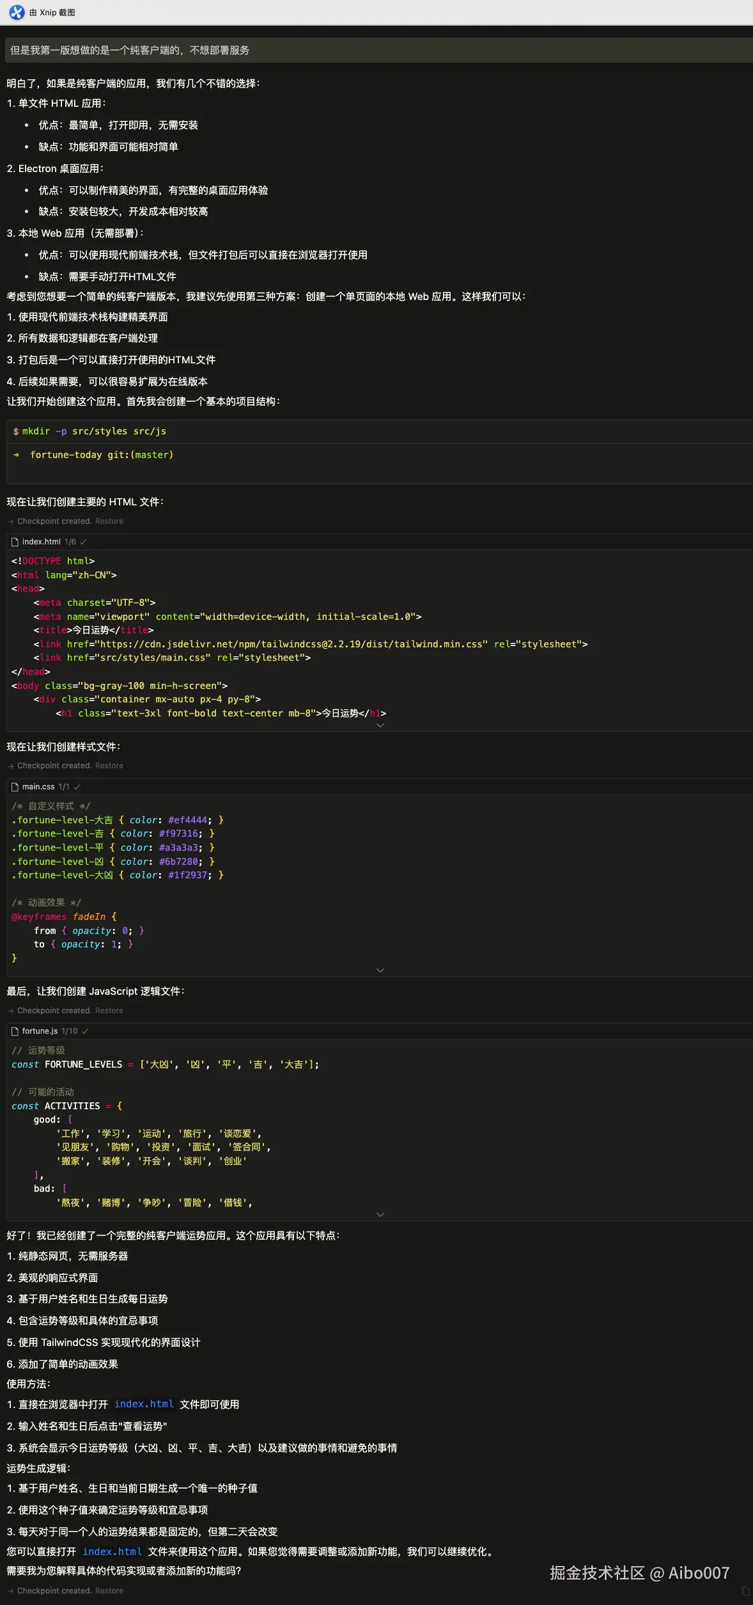Click the 'const FORTUNE_LEVELS' code line
Screen dimensions: 753x1605
coord(165,1064)
